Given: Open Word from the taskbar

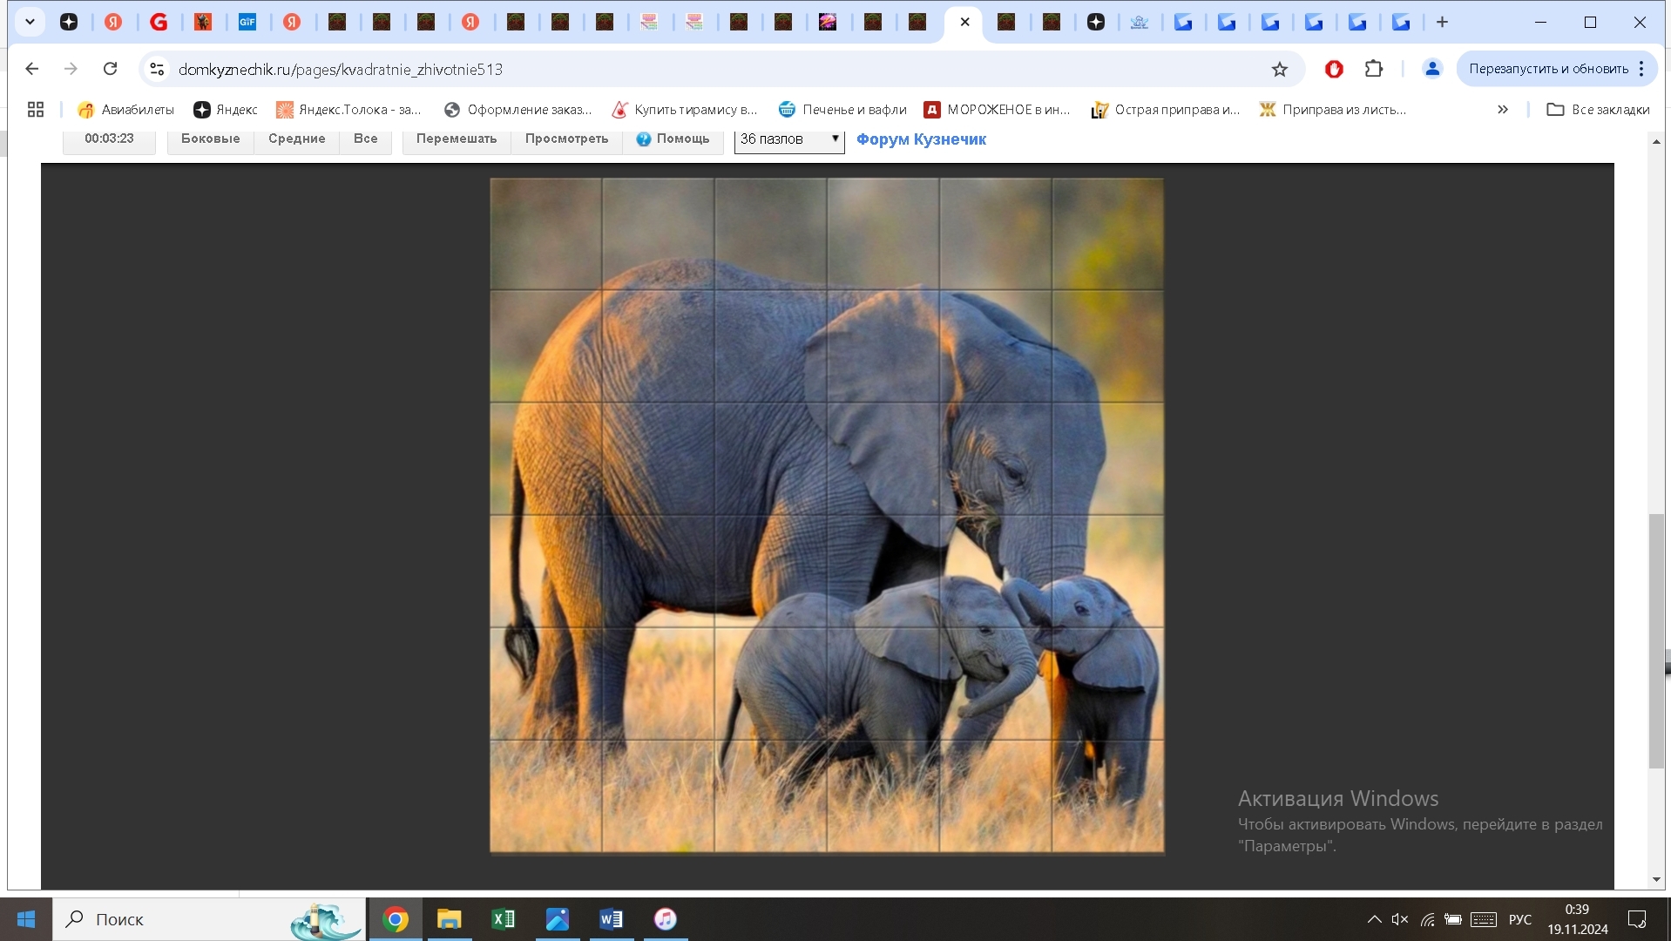Looking at the screenshot, I should click(612, 919).
